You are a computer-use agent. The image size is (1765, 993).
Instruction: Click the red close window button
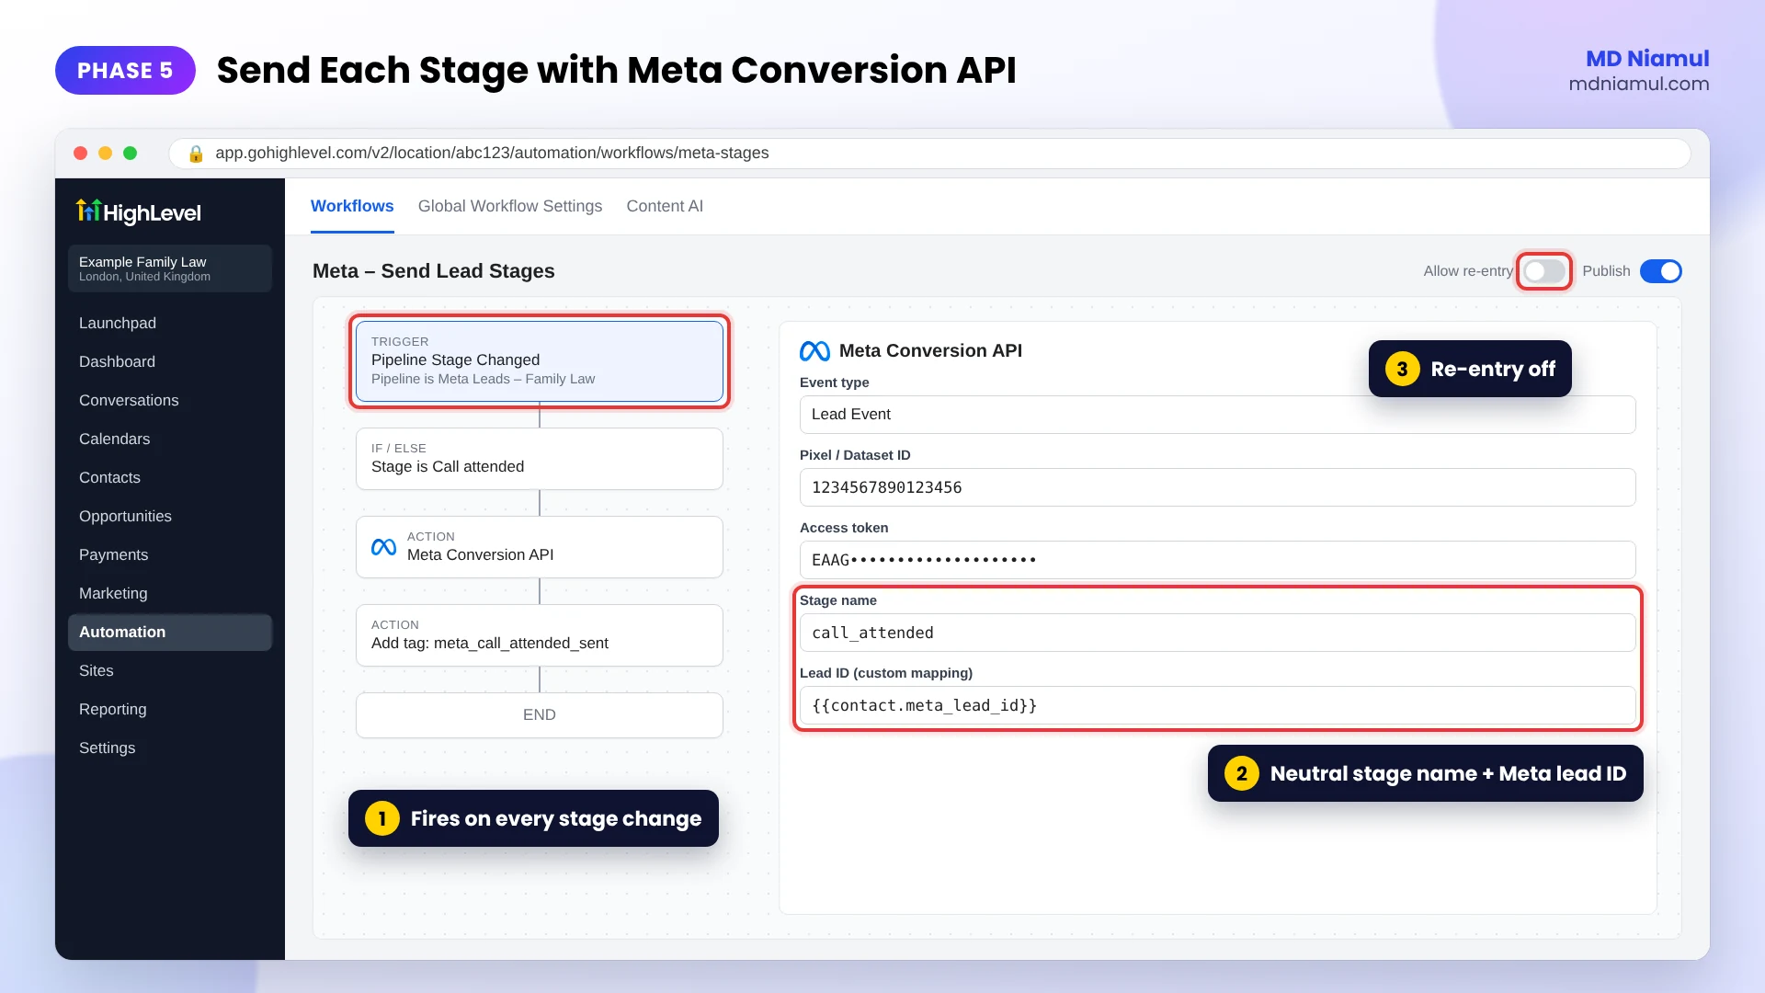[x=81, y=154]
